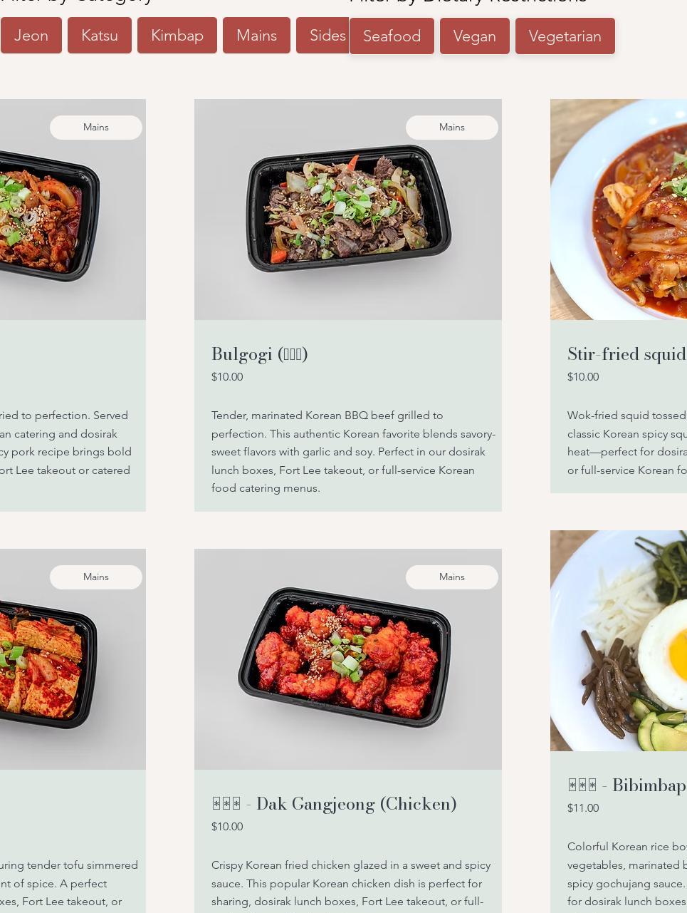Apply the Seafood dietary filter

pyautogui.click(x=392, y=36)
